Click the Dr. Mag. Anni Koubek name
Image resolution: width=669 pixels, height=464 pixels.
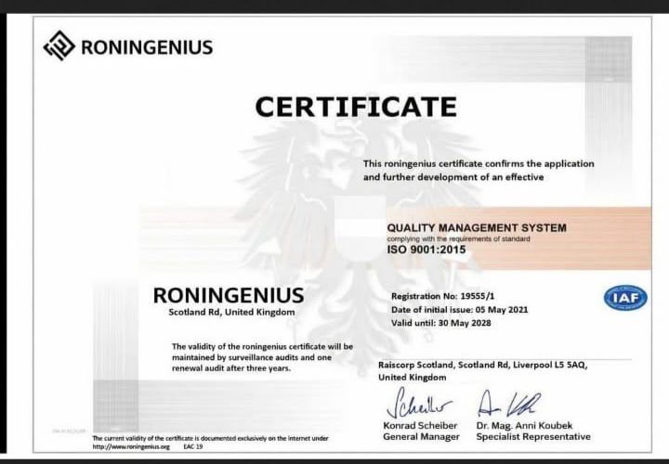pyautogui.click(x=524, y=425)
